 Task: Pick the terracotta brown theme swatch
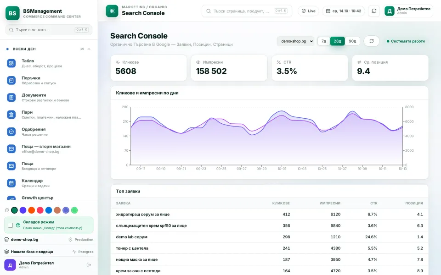tap(57, 210)
